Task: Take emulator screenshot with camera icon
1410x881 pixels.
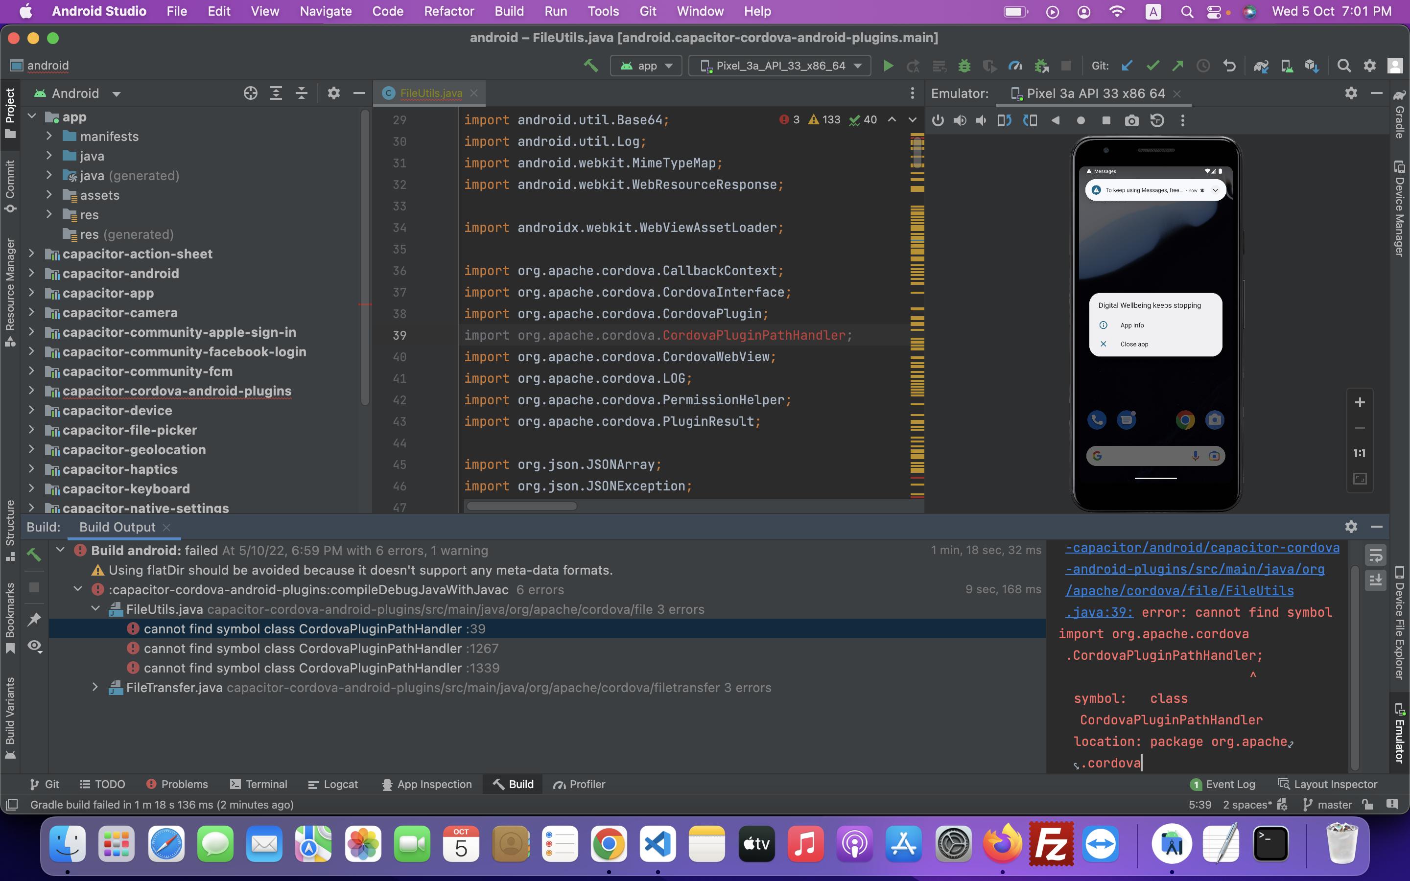Action: point(1131,120)
